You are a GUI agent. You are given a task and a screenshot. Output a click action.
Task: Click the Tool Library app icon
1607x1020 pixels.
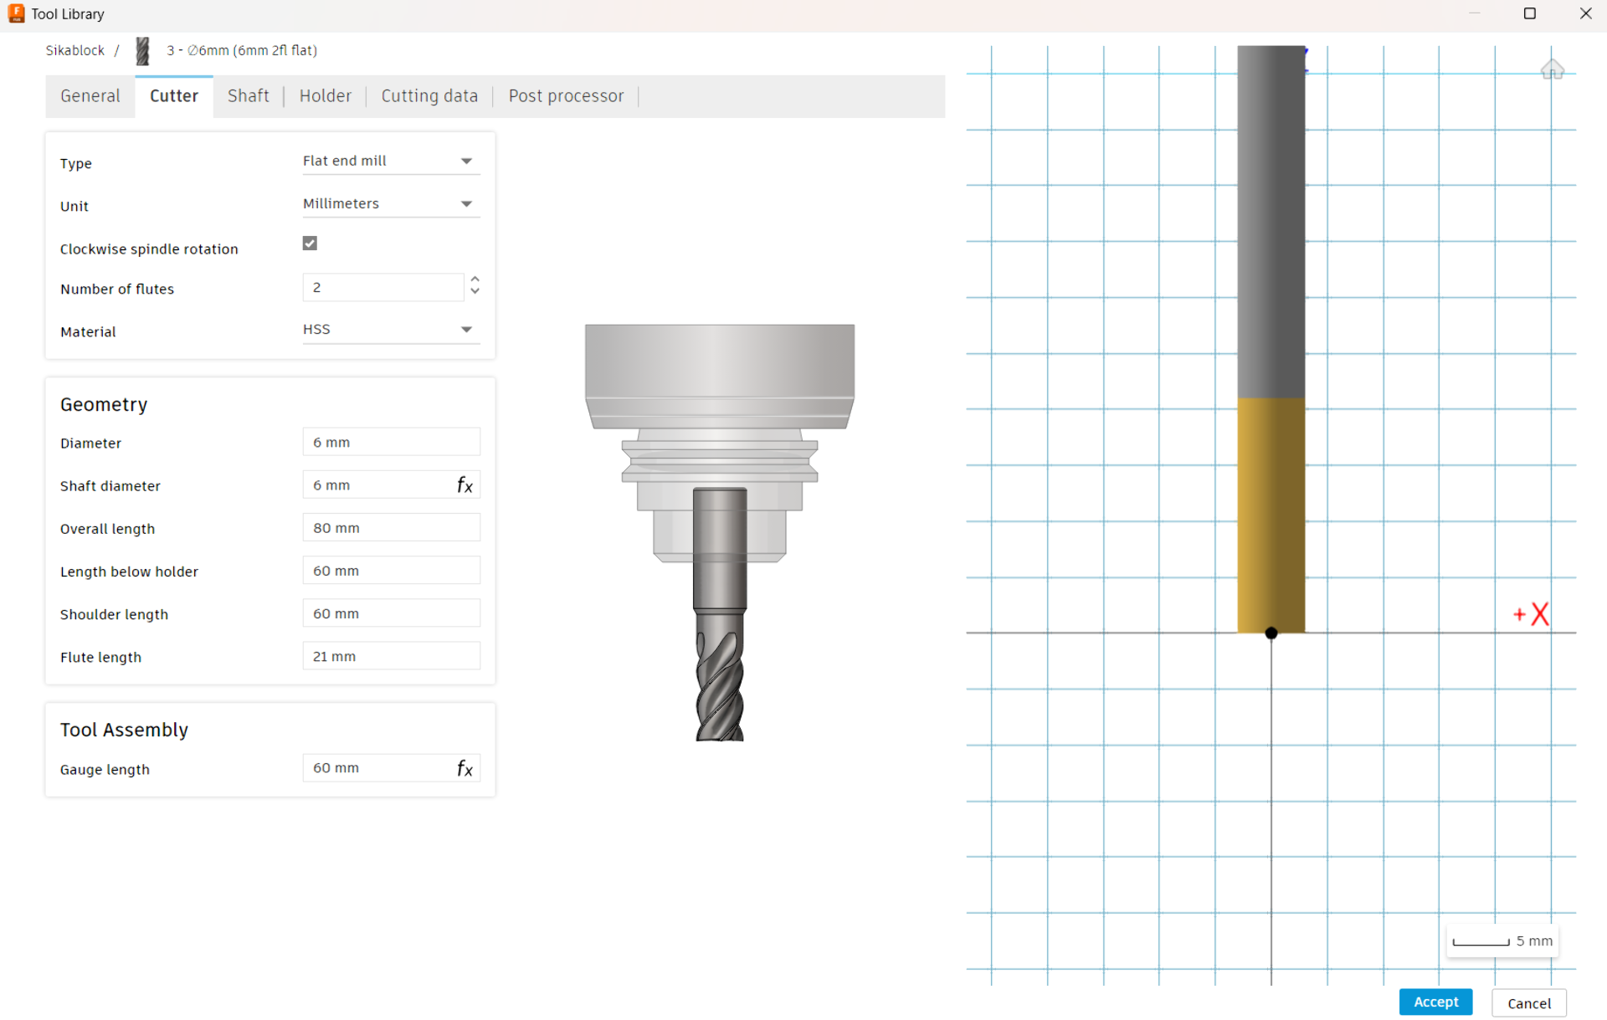[x=16, y=13]
